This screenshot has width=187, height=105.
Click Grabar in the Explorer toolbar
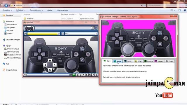[50, 10]
